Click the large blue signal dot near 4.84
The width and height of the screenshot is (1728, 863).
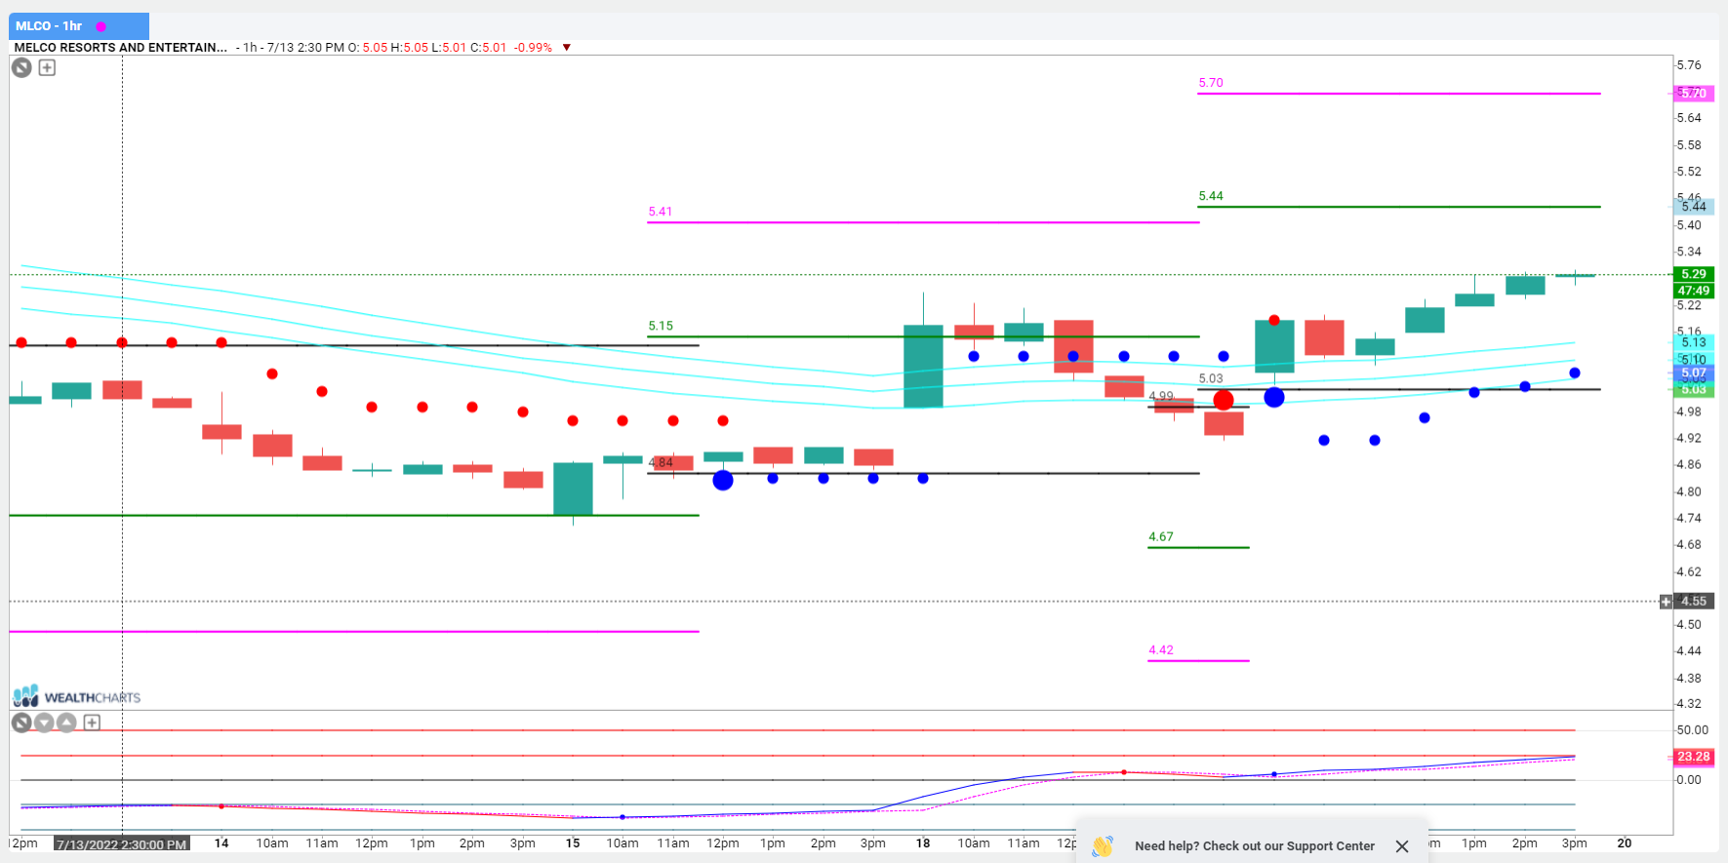point(723,480)
